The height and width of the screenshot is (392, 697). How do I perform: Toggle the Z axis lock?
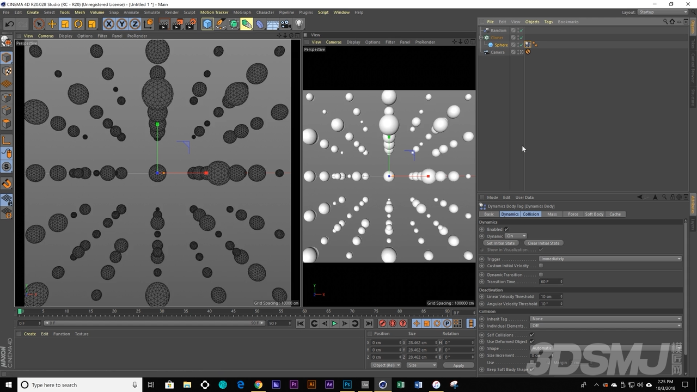(134, 24)
